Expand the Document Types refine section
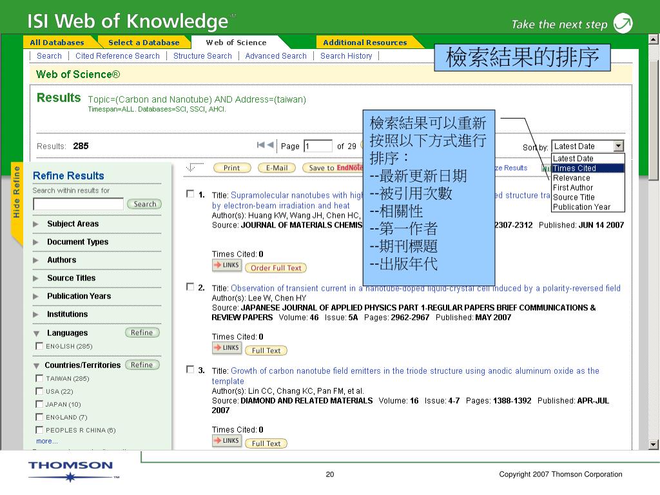This screenshot has width=660, height=495. pyautogui.click(x=36, y=242)
